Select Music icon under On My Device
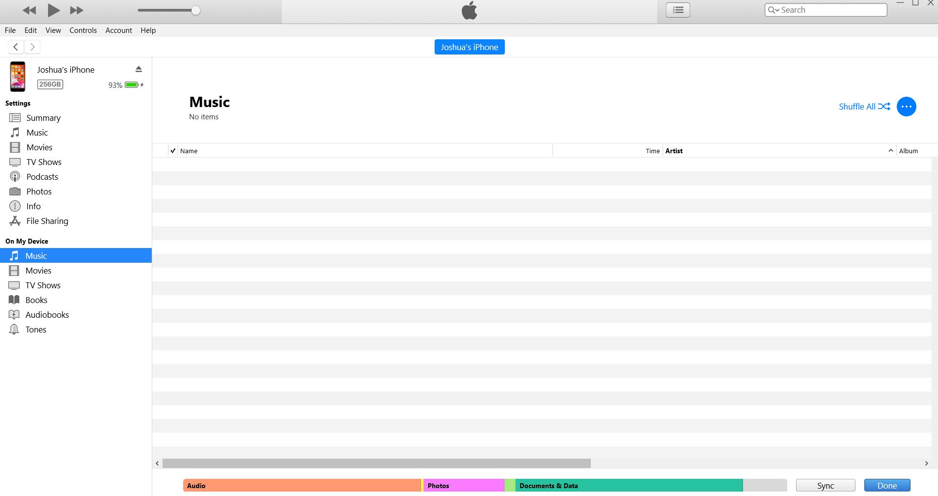Image resolution: width=938 pixels, height=496 pixels. pyautogui.click(x=14, y=256)
